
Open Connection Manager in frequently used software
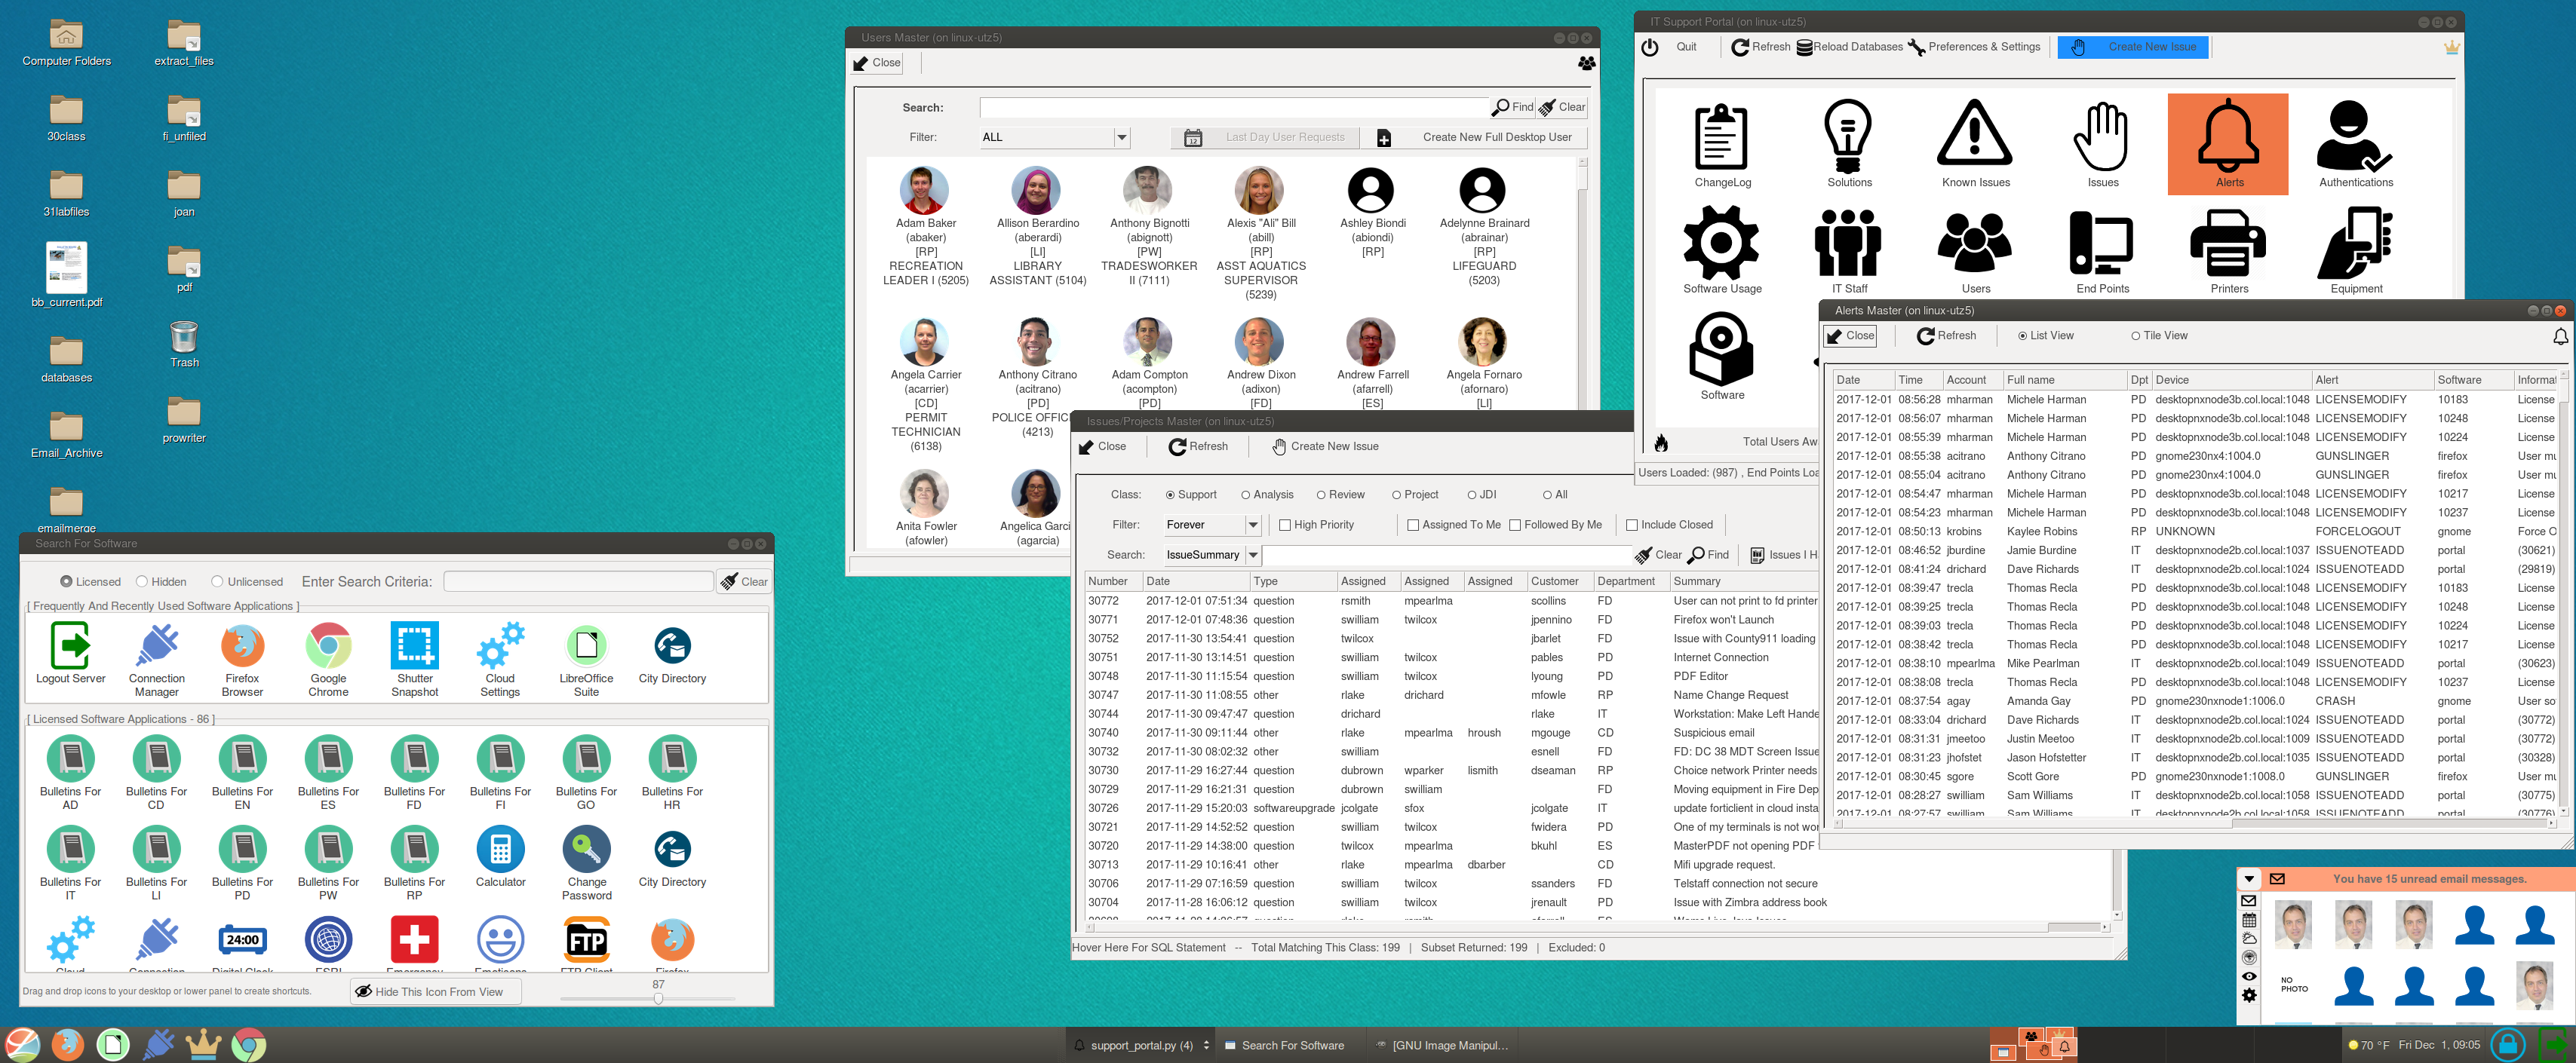tap(157, 660)
